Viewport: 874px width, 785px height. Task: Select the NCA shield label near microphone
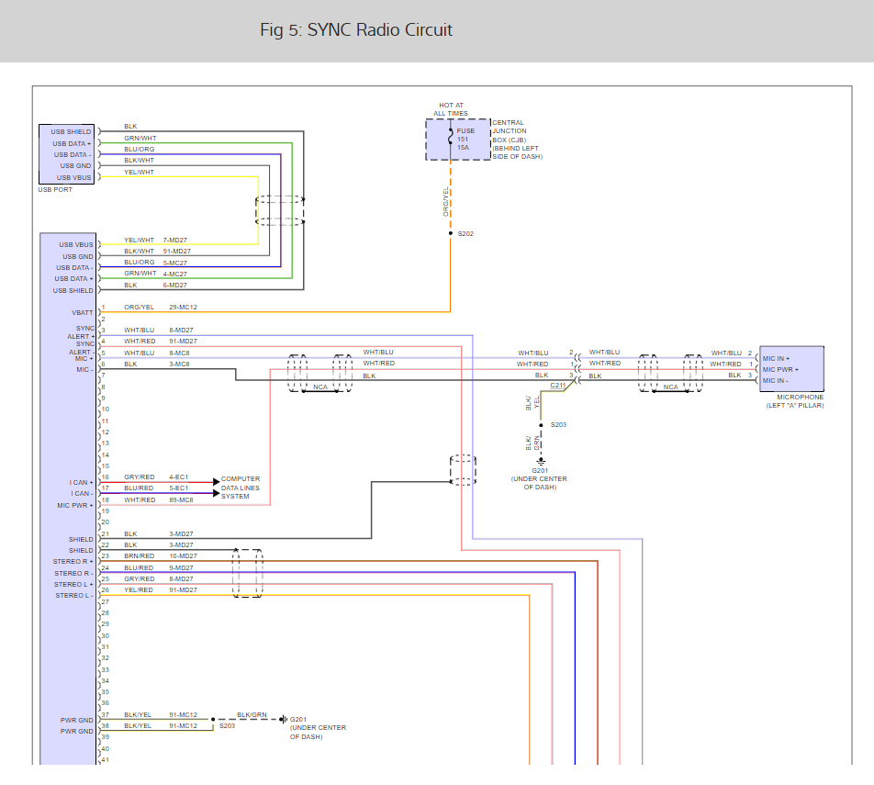point(670,387)
